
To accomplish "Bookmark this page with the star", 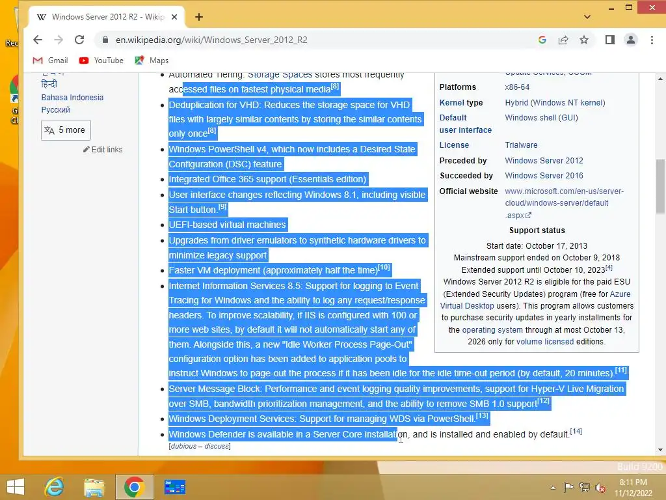I will click(x=584, y=40).
